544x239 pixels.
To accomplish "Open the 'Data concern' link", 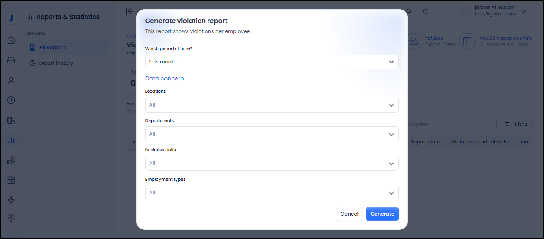I will (164, 78).
